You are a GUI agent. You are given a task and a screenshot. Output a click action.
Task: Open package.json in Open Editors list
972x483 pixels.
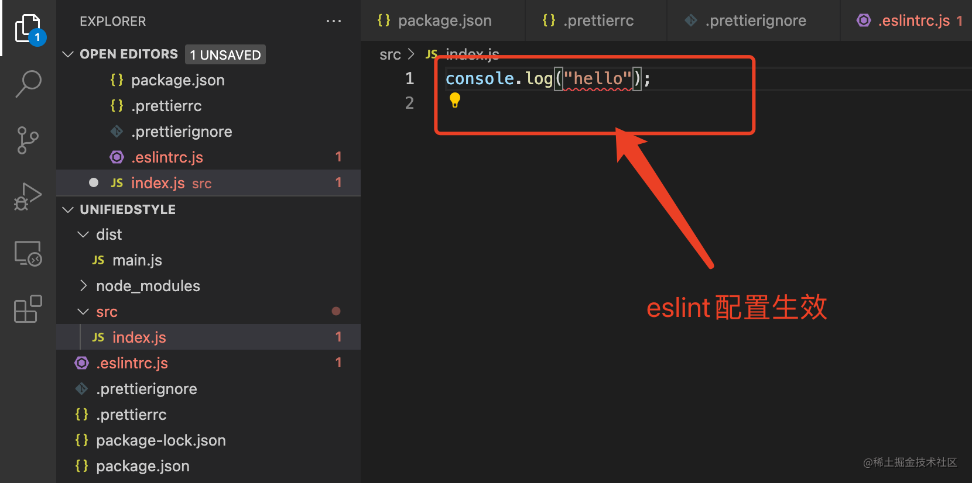point(208,80)
